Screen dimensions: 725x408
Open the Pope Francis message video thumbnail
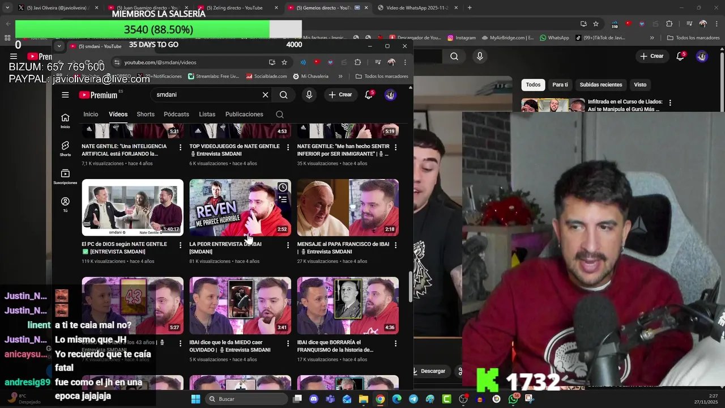[348, 207]
